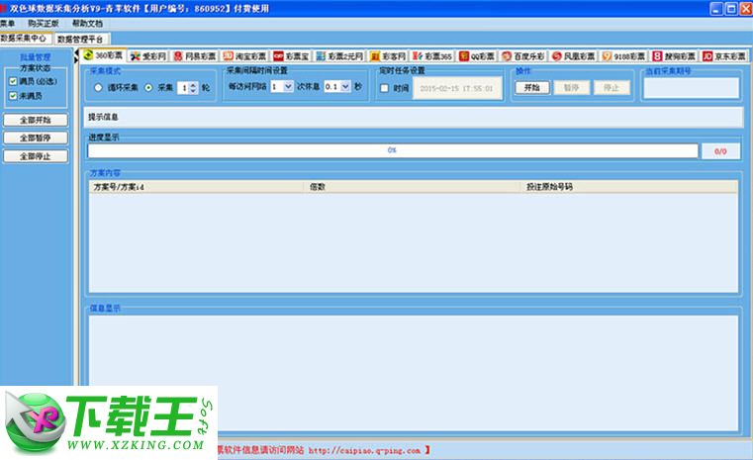Screen dimensions: 753x460
Task: Select the 循环采集 radio option
Action: point(98,87)
